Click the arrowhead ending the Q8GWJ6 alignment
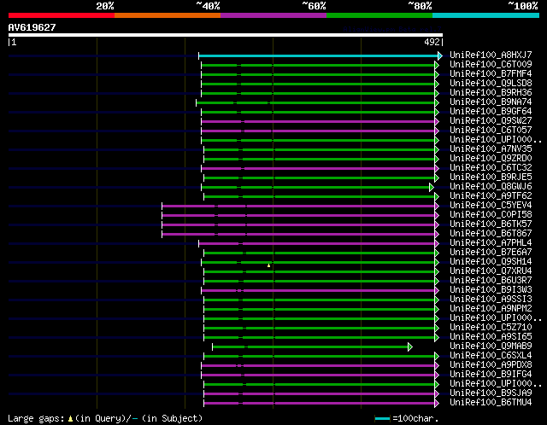The height and width of the screenshot is (425, 547). (x=432, y=188)
